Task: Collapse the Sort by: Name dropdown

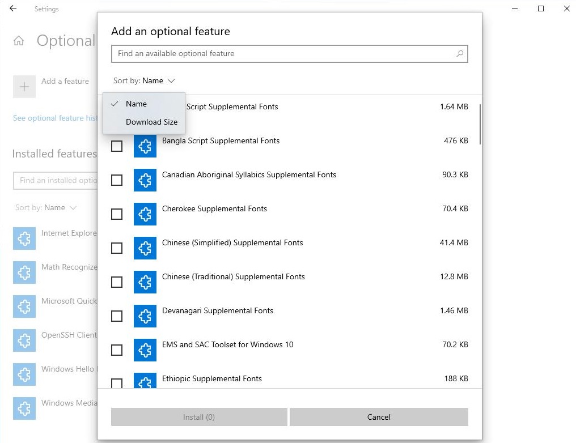Action: [x=143, y=80]
